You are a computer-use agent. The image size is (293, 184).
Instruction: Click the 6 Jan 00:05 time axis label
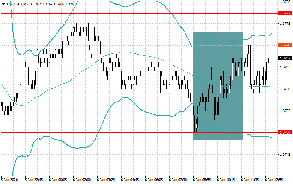click(x=58, y=180)
